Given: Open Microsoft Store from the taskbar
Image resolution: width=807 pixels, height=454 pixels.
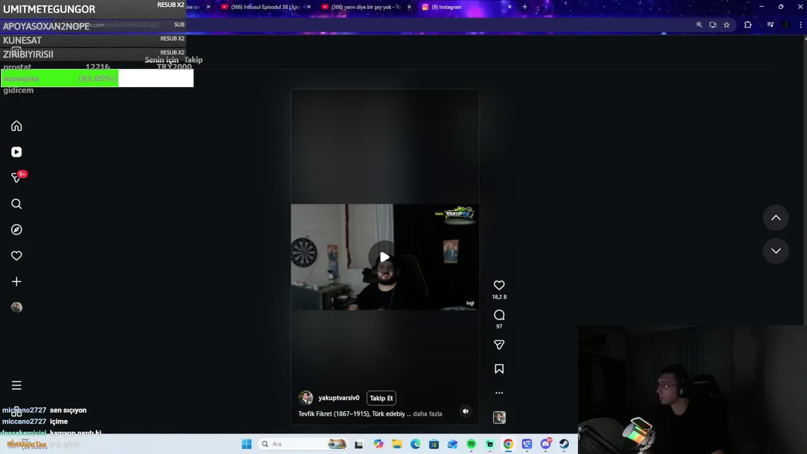Looking at the screenshot, I should (434, 444).
